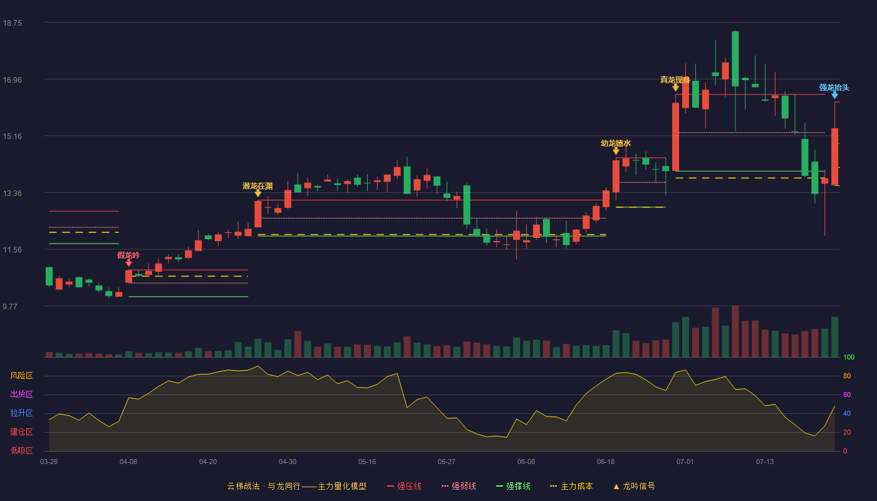Toggle the 主力成本 legend entry
Viewport: 877px width, 501px height.
tap(571, 486)
